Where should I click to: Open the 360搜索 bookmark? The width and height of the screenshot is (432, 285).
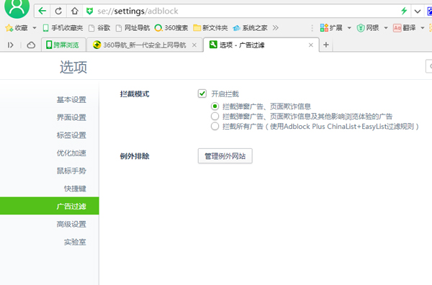click(x=171, y=28)
